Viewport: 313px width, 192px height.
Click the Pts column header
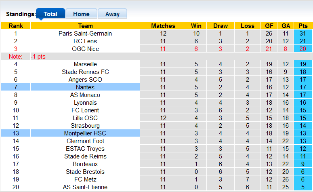click(303, 26)
